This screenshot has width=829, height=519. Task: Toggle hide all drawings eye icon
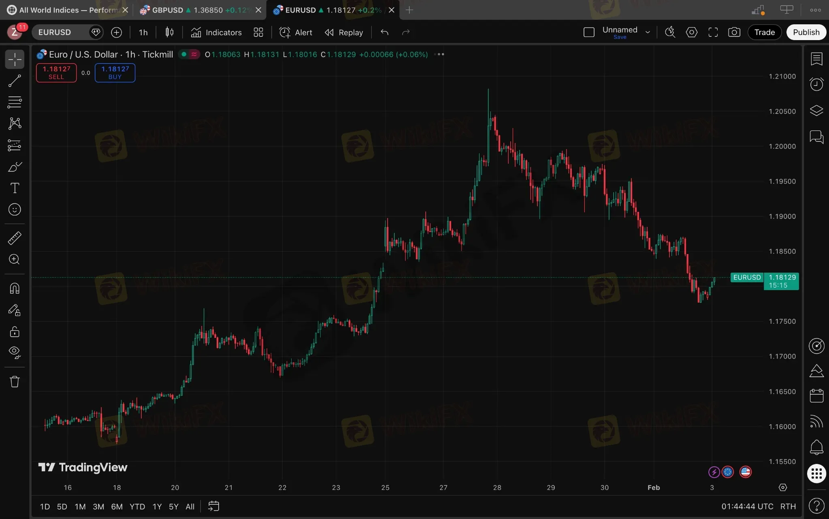coord(15,352)
